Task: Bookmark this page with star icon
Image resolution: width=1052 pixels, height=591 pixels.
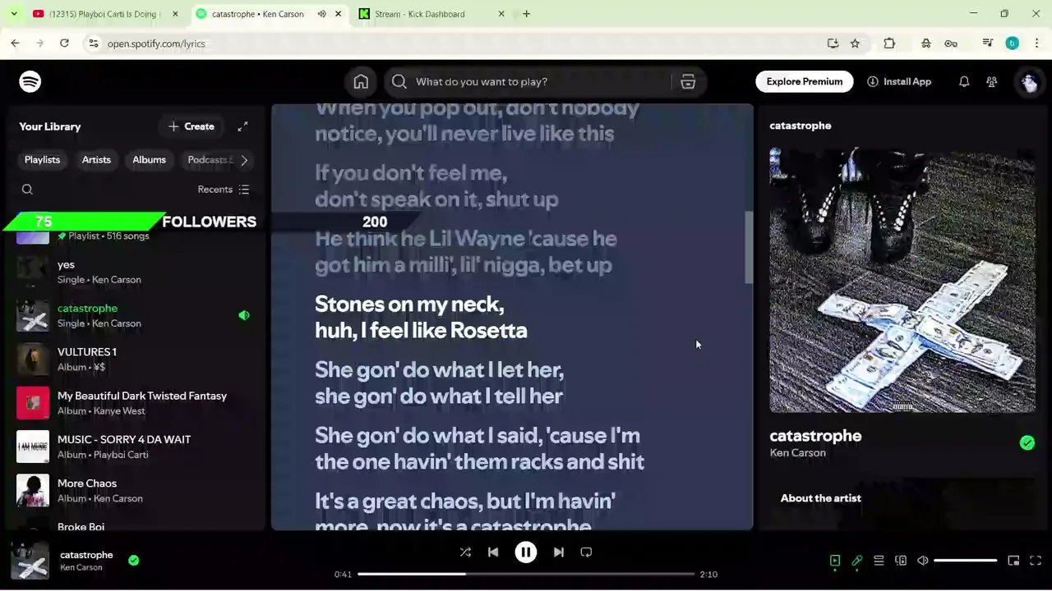Action: (x=855, y=44)
